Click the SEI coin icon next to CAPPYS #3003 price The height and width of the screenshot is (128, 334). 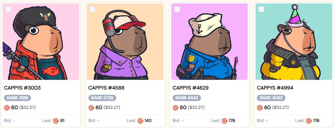[7, 108]
